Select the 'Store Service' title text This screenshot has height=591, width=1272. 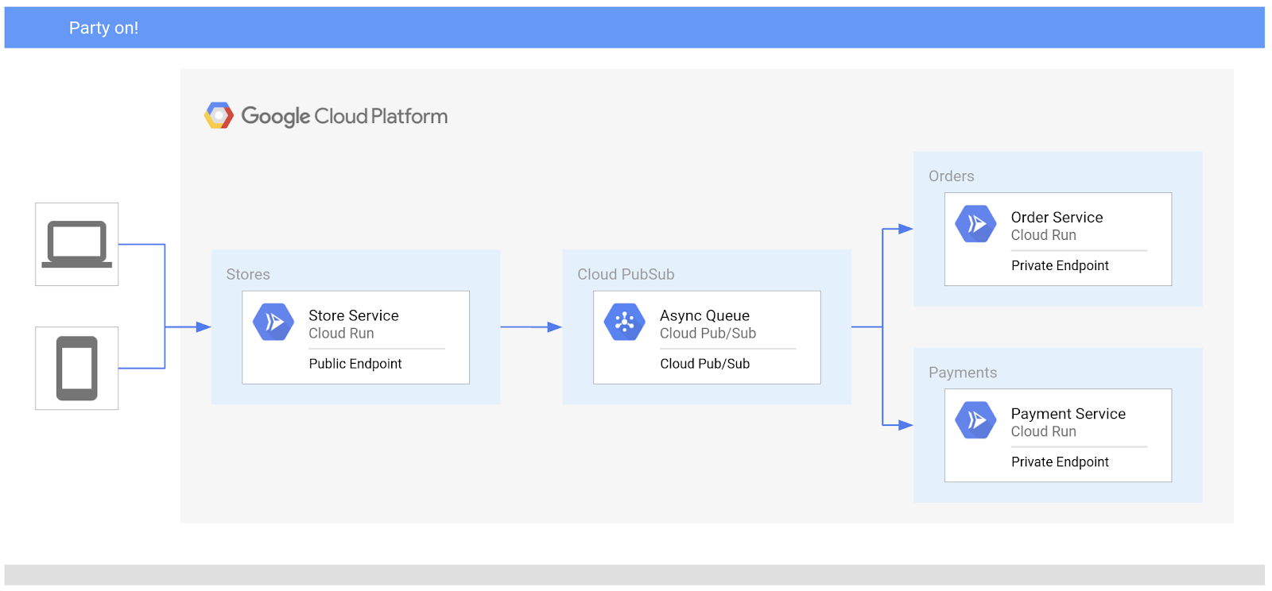pos(354,315)
